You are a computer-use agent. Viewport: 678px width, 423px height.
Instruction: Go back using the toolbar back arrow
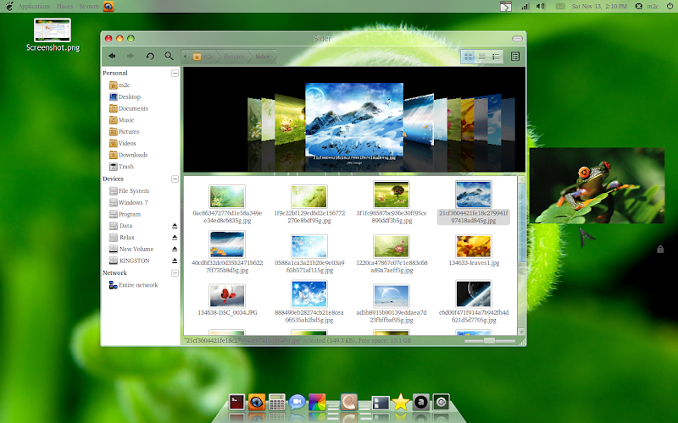[x=112, y=56]
